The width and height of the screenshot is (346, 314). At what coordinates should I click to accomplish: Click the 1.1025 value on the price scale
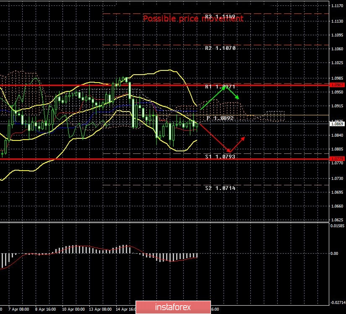pyautogui.click(x=338, y=62)
